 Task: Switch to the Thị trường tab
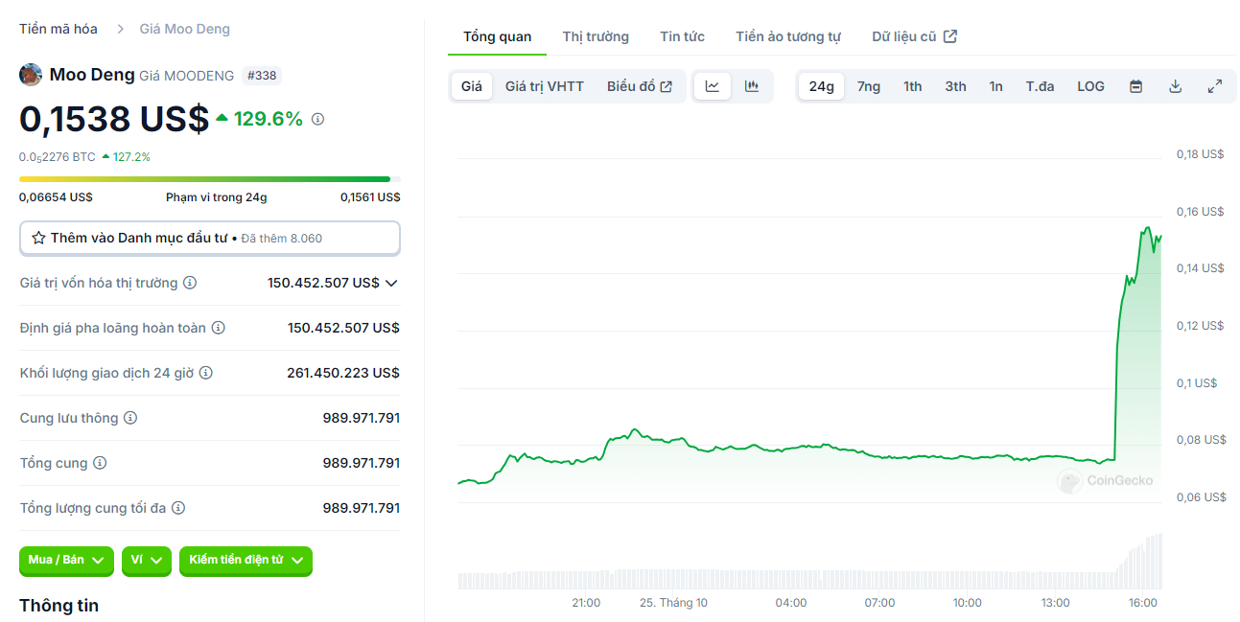595,35
